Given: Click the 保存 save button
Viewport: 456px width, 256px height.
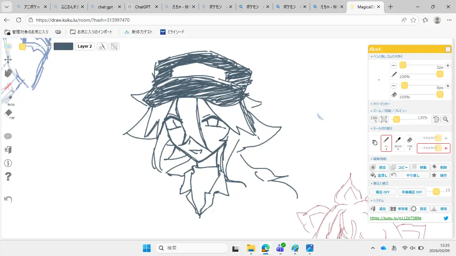Looking at the screenshot, I should pyautogui.click(x=440, y=209).
